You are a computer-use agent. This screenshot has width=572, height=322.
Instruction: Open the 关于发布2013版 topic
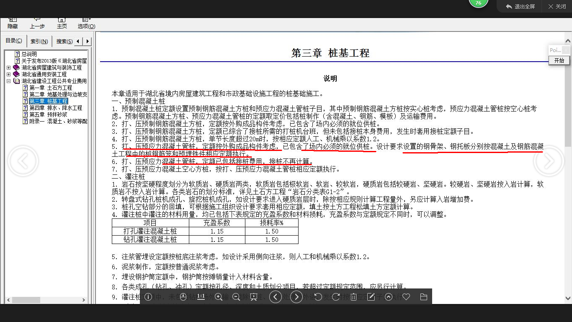coord(54,61)
